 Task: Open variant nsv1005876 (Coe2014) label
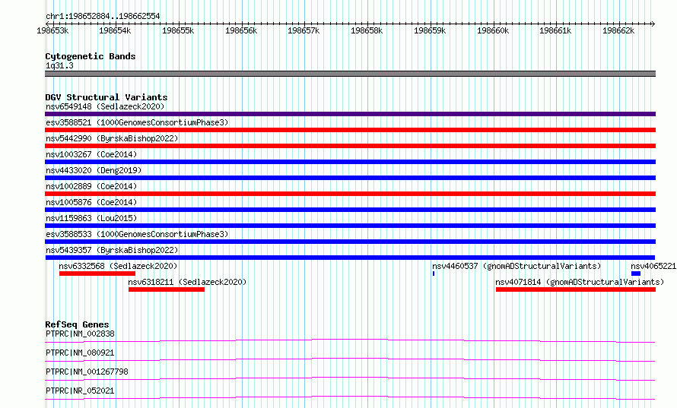tap(91, 202)
